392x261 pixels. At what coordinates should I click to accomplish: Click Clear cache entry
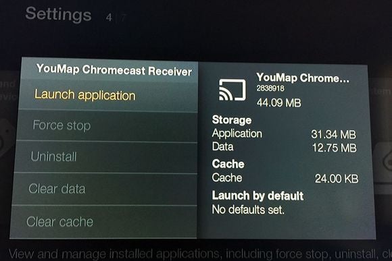coord(103,222)
